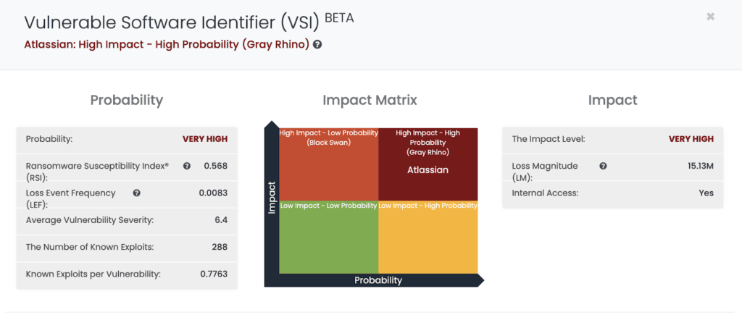742x328 pixels.
Task: Select the green Low Impact - Low Probability quadrant
Action: click(328, 240)
